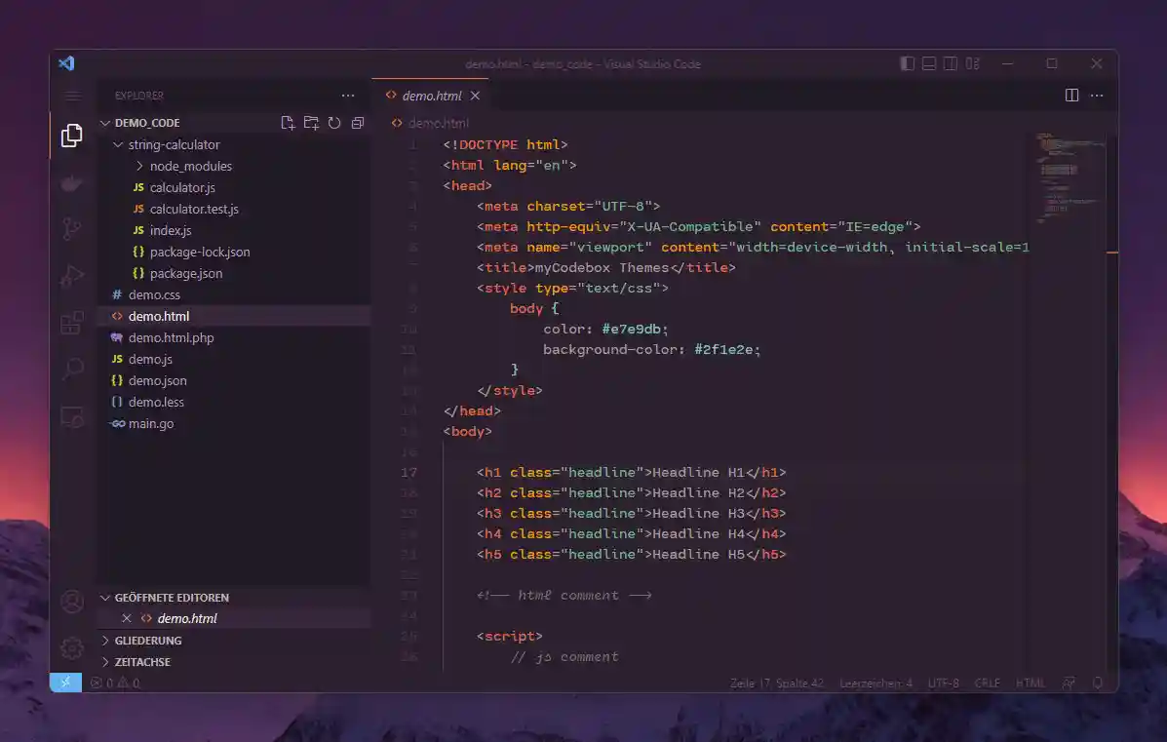This screenshot has height=742, width=1167.
Task: Select the demo.html editor tab
Action: pyautogui.click(x=431, y=96)
